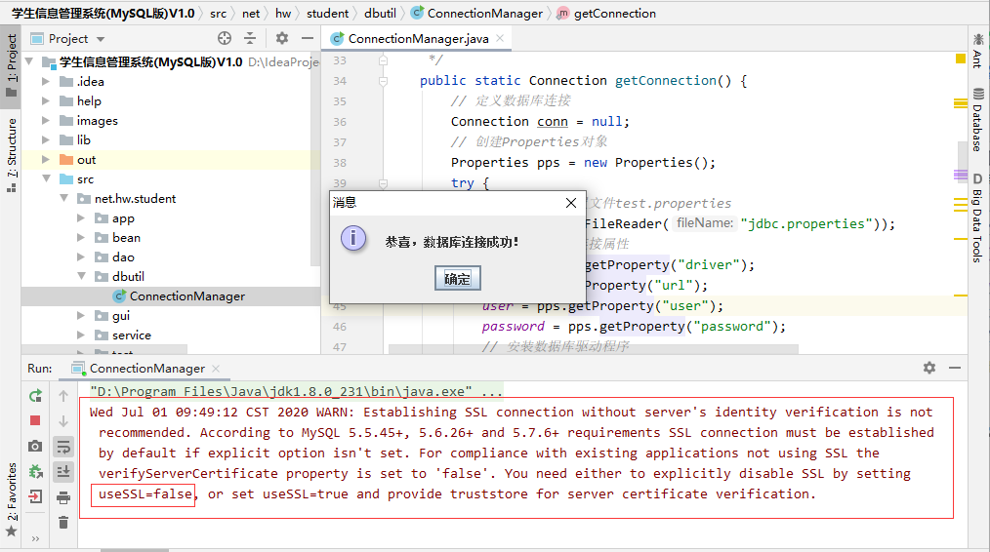The width and height of the screenshot is (990, 552).
Task: Toggle soft-wrap icon in Run console
Action: coord(63,447)
